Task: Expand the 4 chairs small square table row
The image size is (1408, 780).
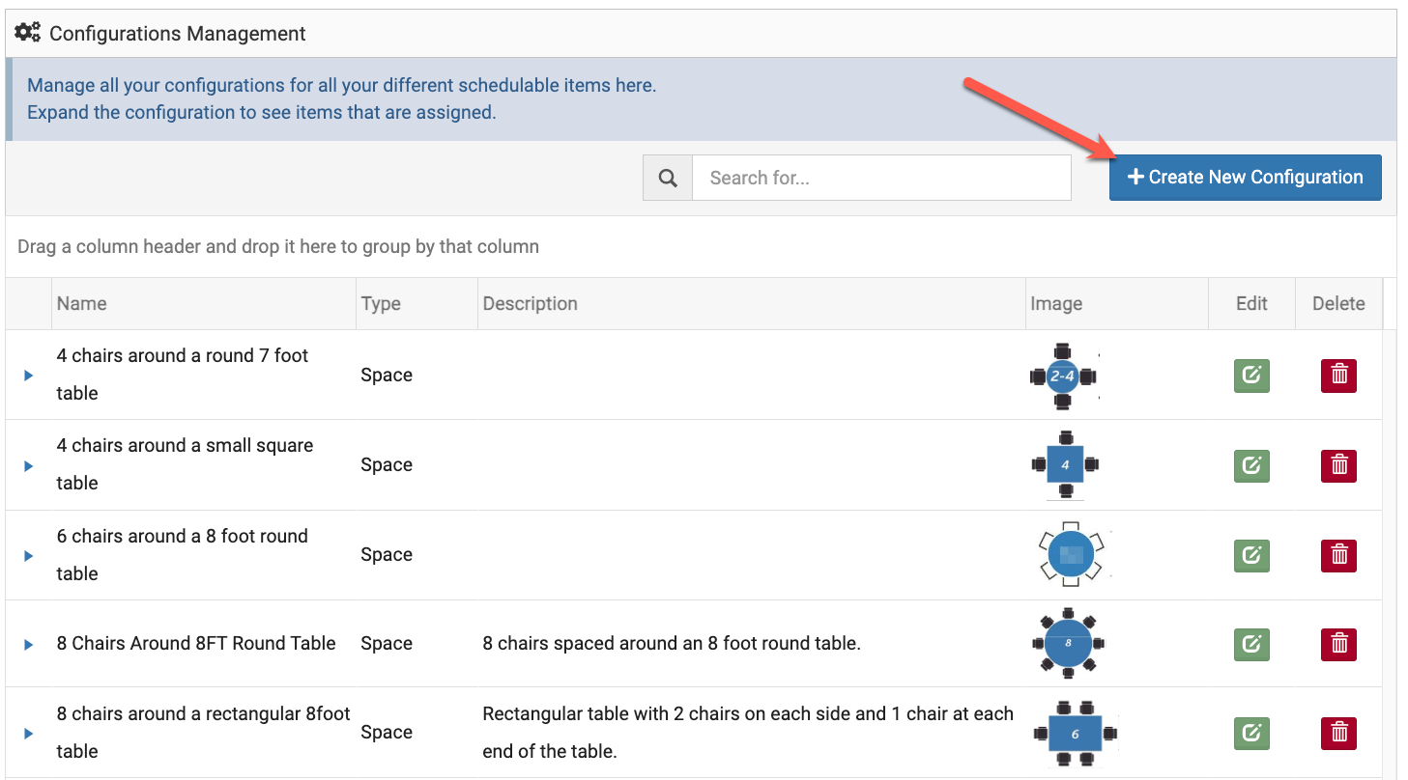Action: [28, 465]
